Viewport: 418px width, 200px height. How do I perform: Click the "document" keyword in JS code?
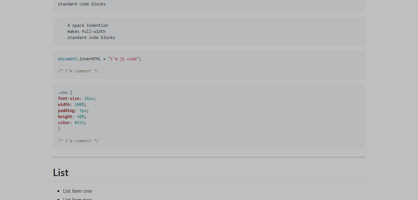coord(67,59)
